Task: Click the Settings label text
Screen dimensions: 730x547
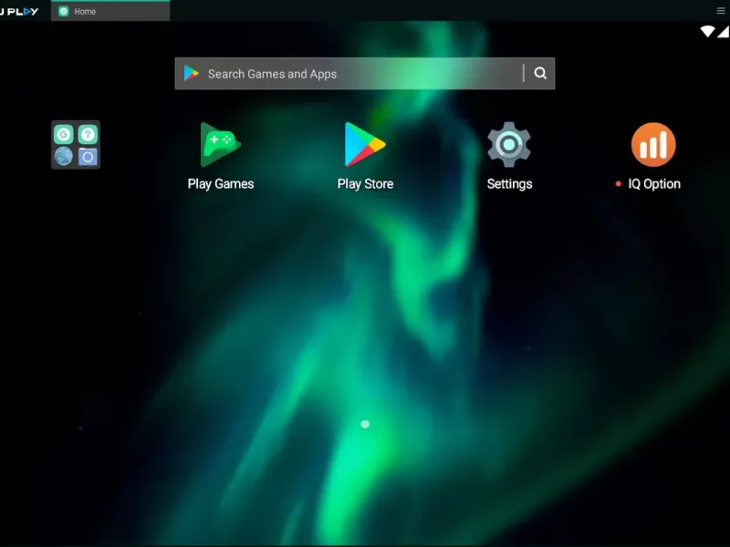Action: click(x=509, y=184)
